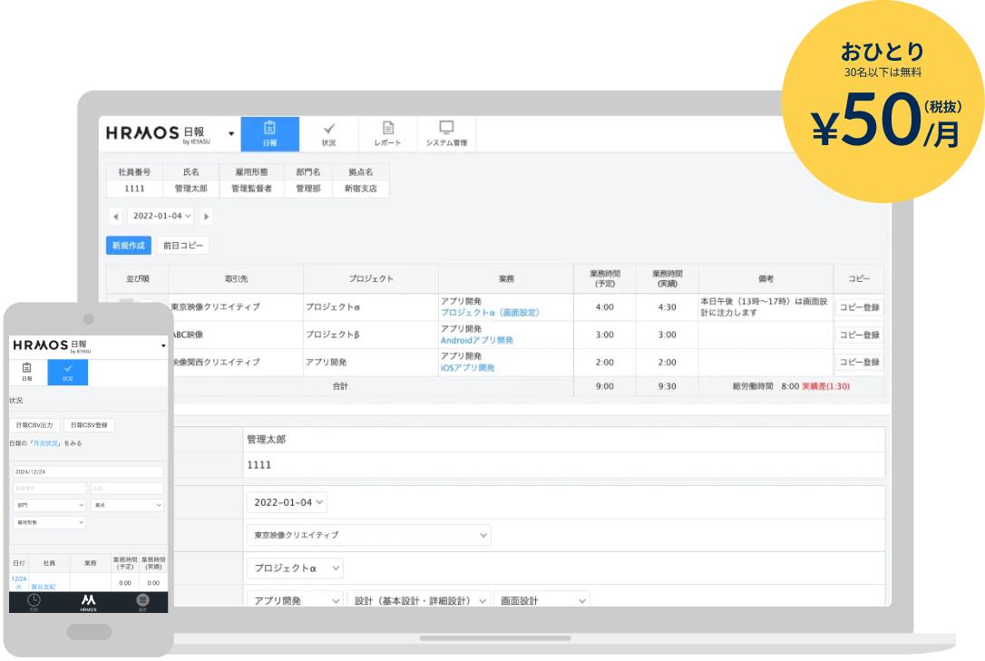Expand the 東京映像クリエイティブ client dropdown
985x661 pixels.
[368, 535]
